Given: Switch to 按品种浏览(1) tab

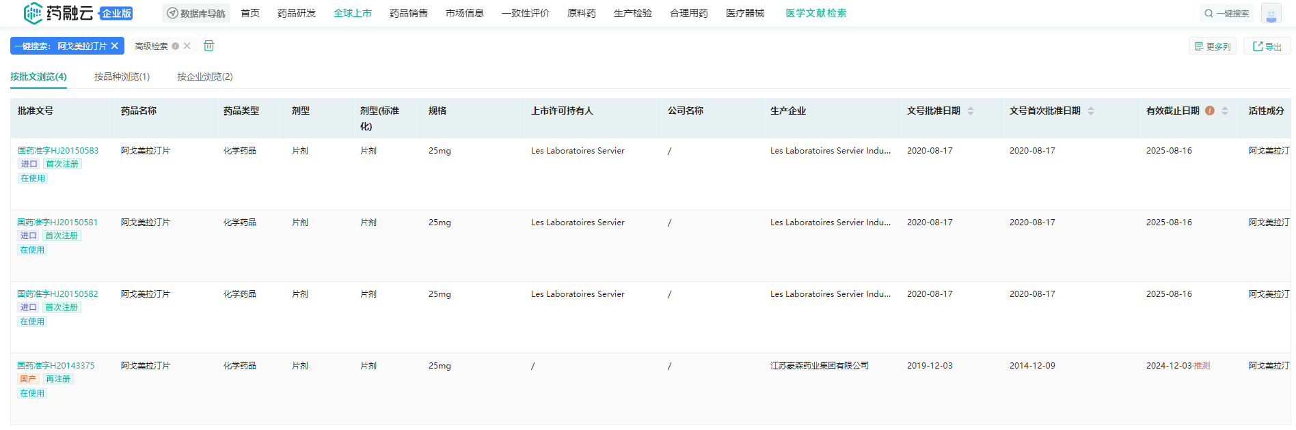Looking at the screenshot, I should 122,76.
